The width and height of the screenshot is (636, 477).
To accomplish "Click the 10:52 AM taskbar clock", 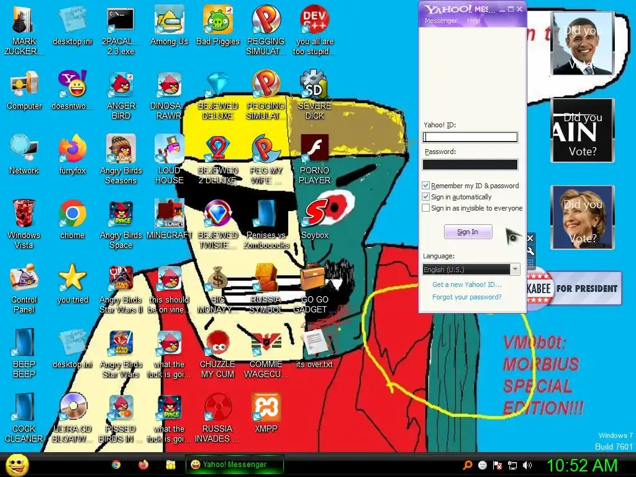I will click(x=583, y=465).
